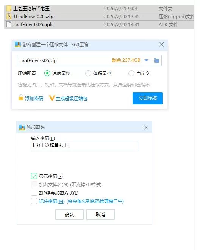Click the 文件夹 type cell
The height and width of the screenshot is (250, 200).
click(x=166, y=8)
